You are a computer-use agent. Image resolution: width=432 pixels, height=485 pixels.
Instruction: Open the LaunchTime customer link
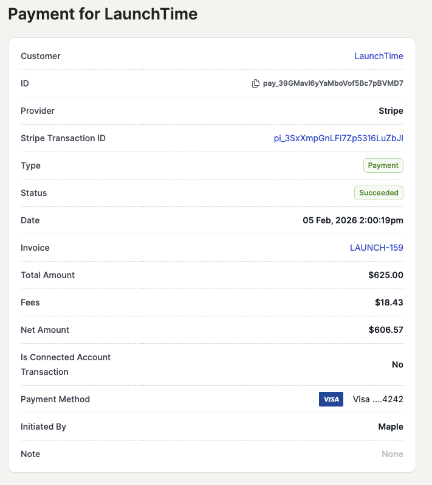tap(379, 56)
